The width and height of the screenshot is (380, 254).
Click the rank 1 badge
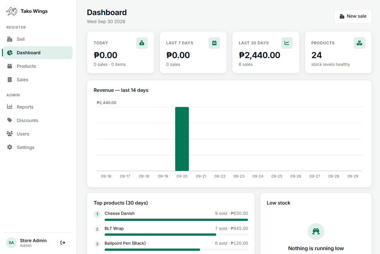click(x=97, y=214)
